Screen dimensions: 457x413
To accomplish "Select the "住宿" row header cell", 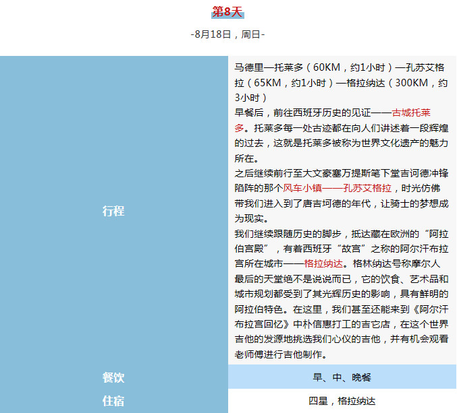I will point(113,401).
